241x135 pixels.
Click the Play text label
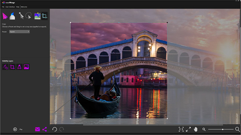point(21,129)
